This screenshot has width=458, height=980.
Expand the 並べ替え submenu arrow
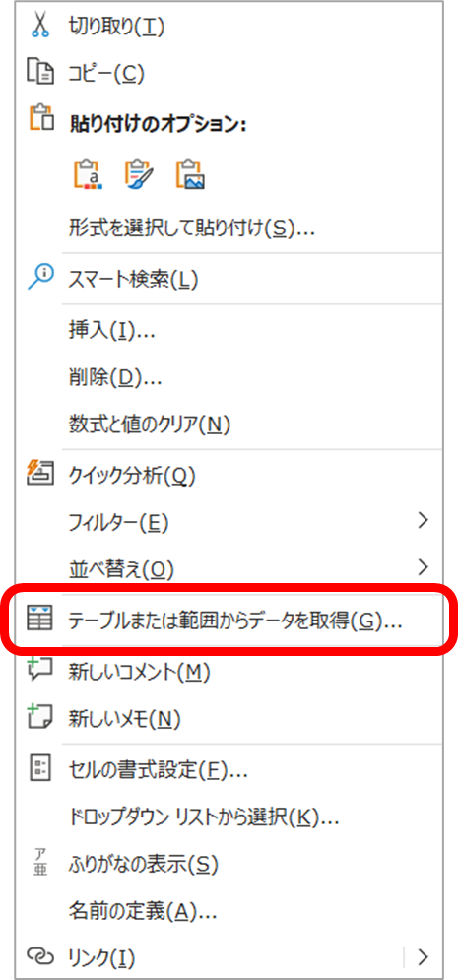[423, 567]
